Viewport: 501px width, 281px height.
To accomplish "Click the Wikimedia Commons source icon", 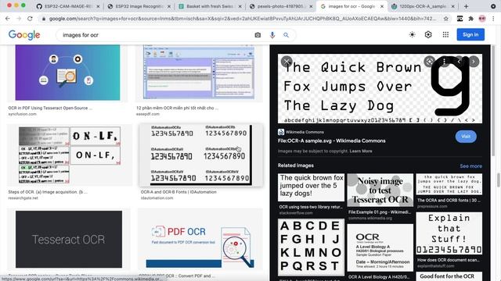I will (x=281, y=132).
